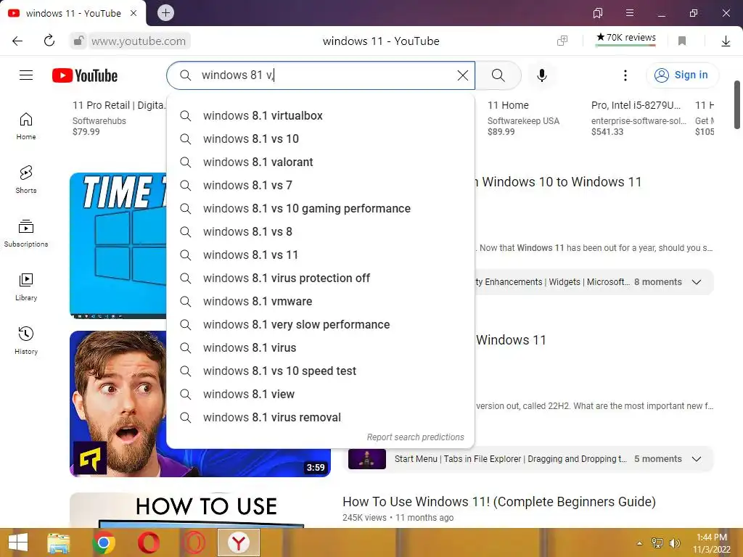The image size is (743, 557).
Task: Open video How To Use Windows 11! title
Action: coord(499,502)
